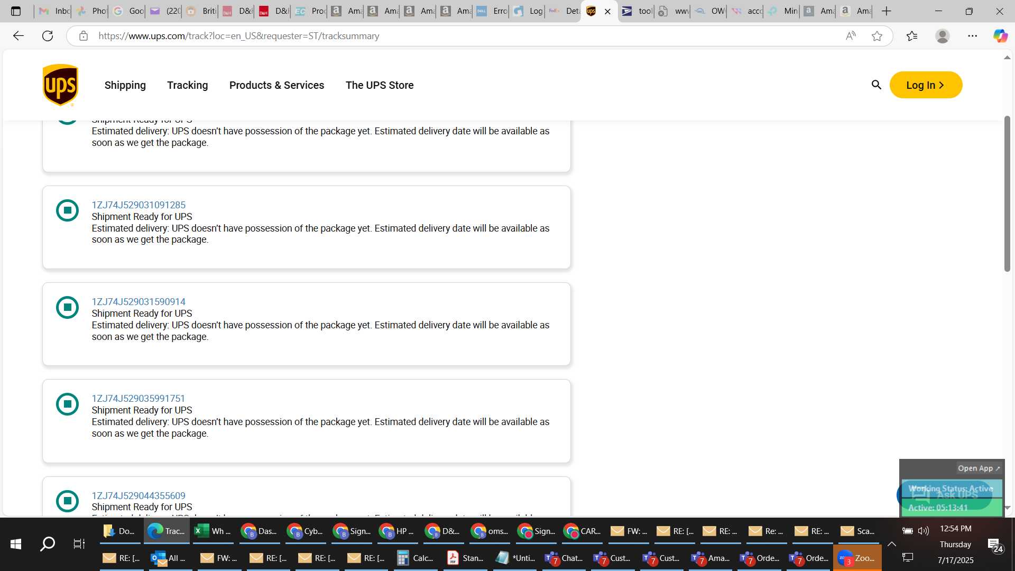Click Open App in the overlay widget

[979, 468]
